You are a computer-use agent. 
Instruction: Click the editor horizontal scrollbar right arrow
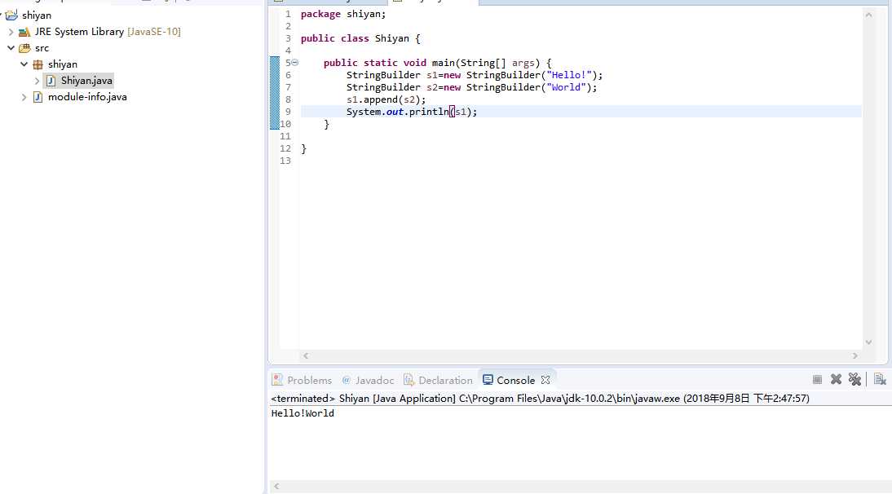854,356
